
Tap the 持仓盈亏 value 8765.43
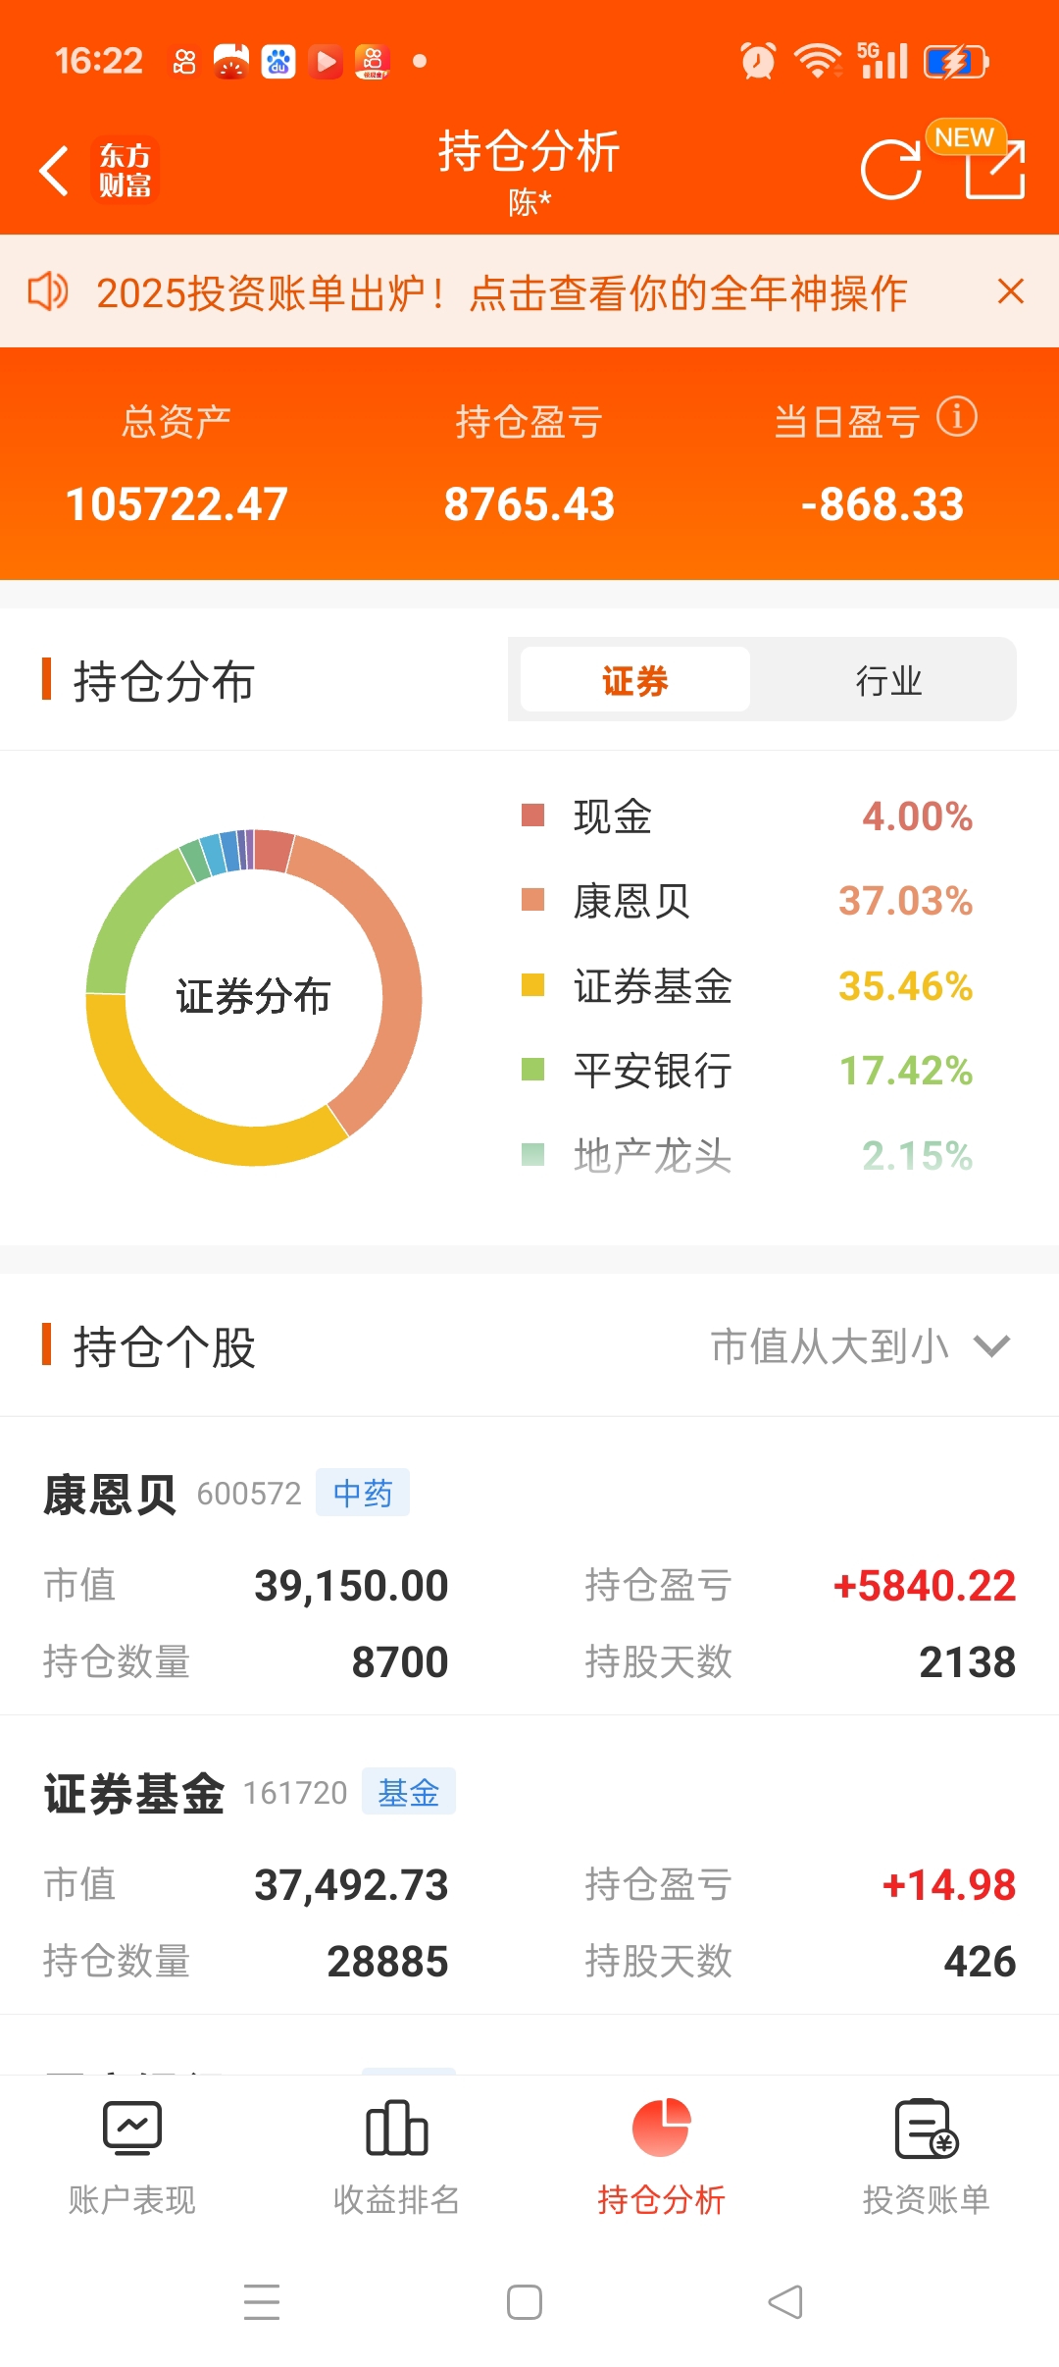click(x=529, y=504)
